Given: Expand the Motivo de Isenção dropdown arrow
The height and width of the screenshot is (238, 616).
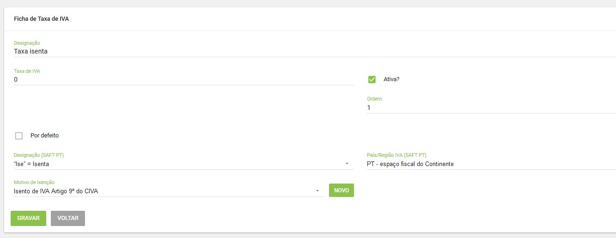Looking at the screenshot, I should [317, 191].
